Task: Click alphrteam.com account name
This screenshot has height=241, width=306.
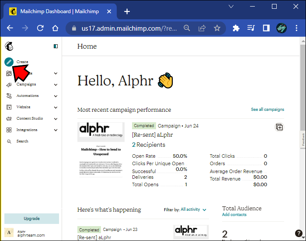Action: [x=31, y=235]
